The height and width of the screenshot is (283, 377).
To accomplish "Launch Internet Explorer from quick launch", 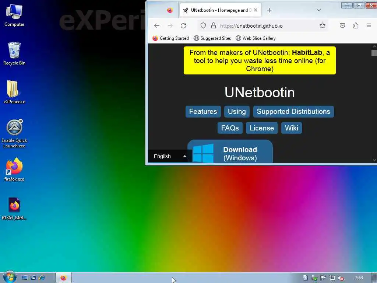I will pos(42,278).
